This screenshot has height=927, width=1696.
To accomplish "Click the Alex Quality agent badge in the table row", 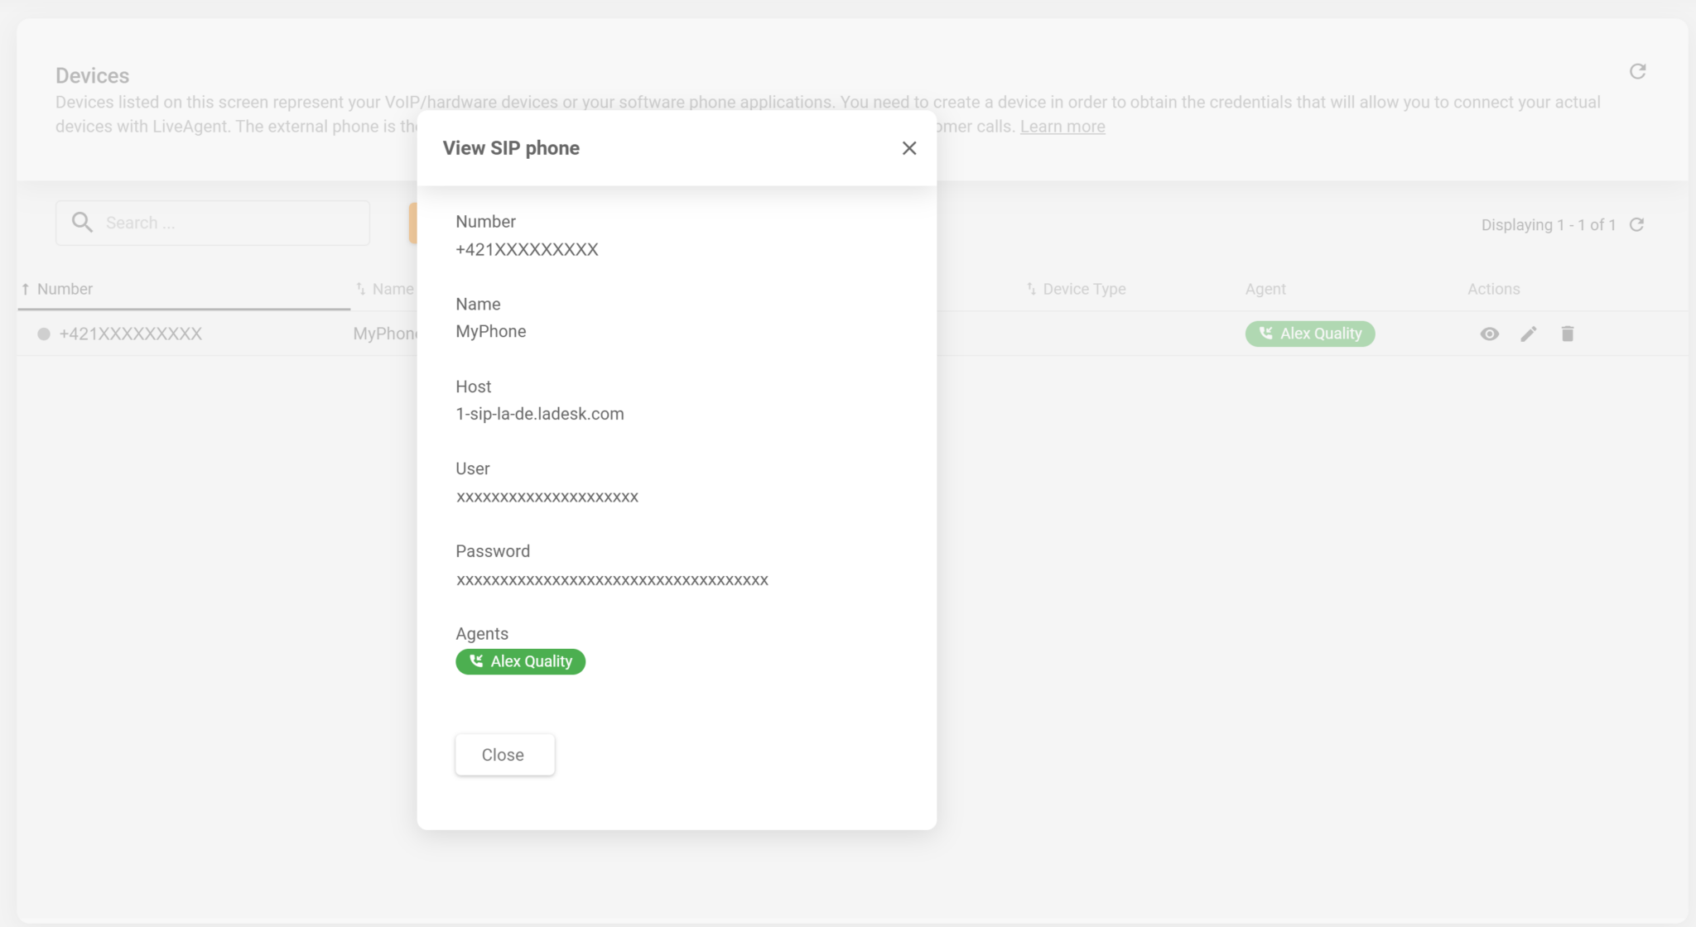I will [1309, 334].
